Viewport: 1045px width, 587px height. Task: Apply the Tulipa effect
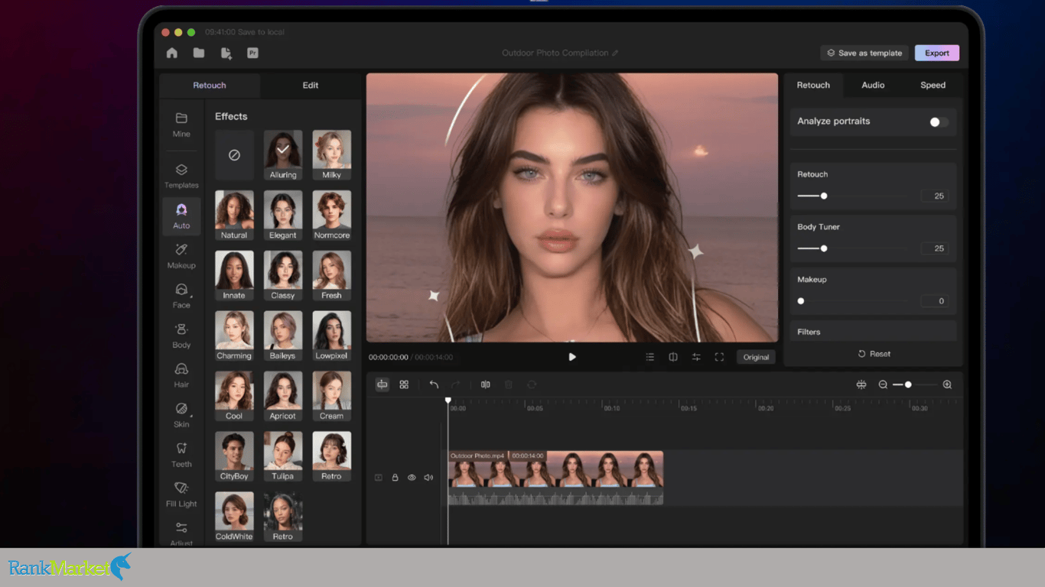(283, 457)
